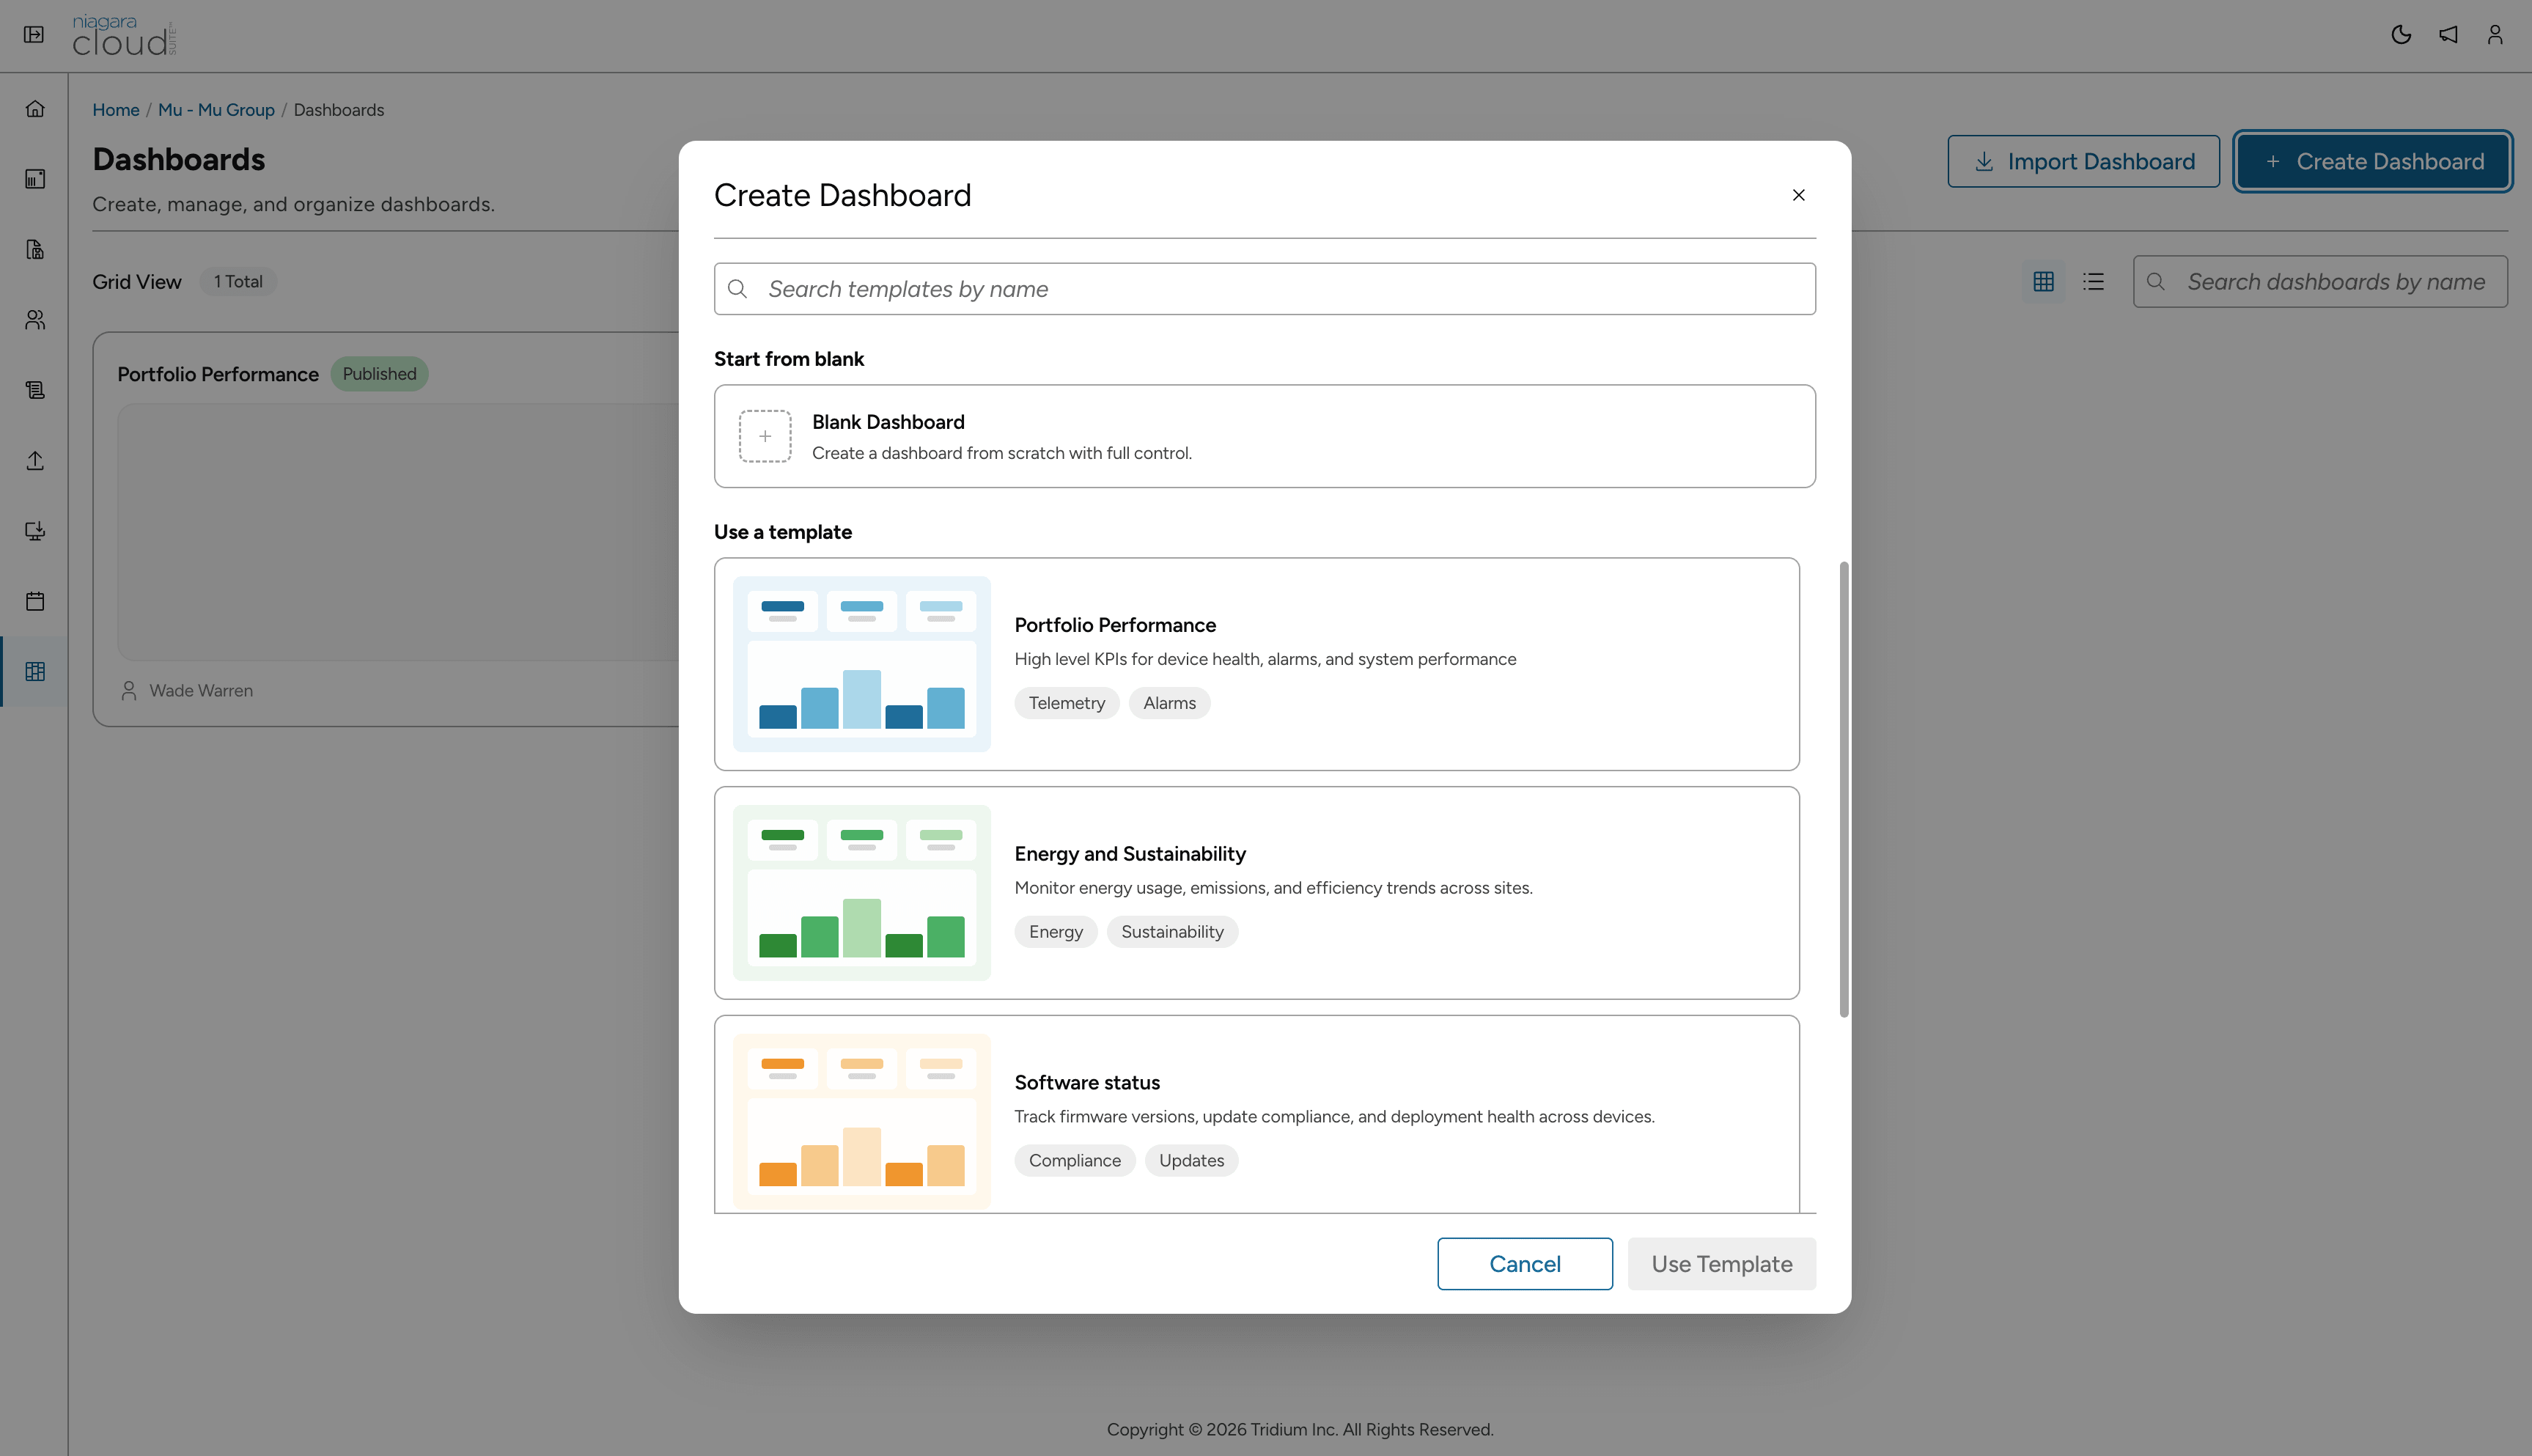2532x1456 pixels.
Task: Open the monitor download sidebar icon
Action: [x=35, y=530]
